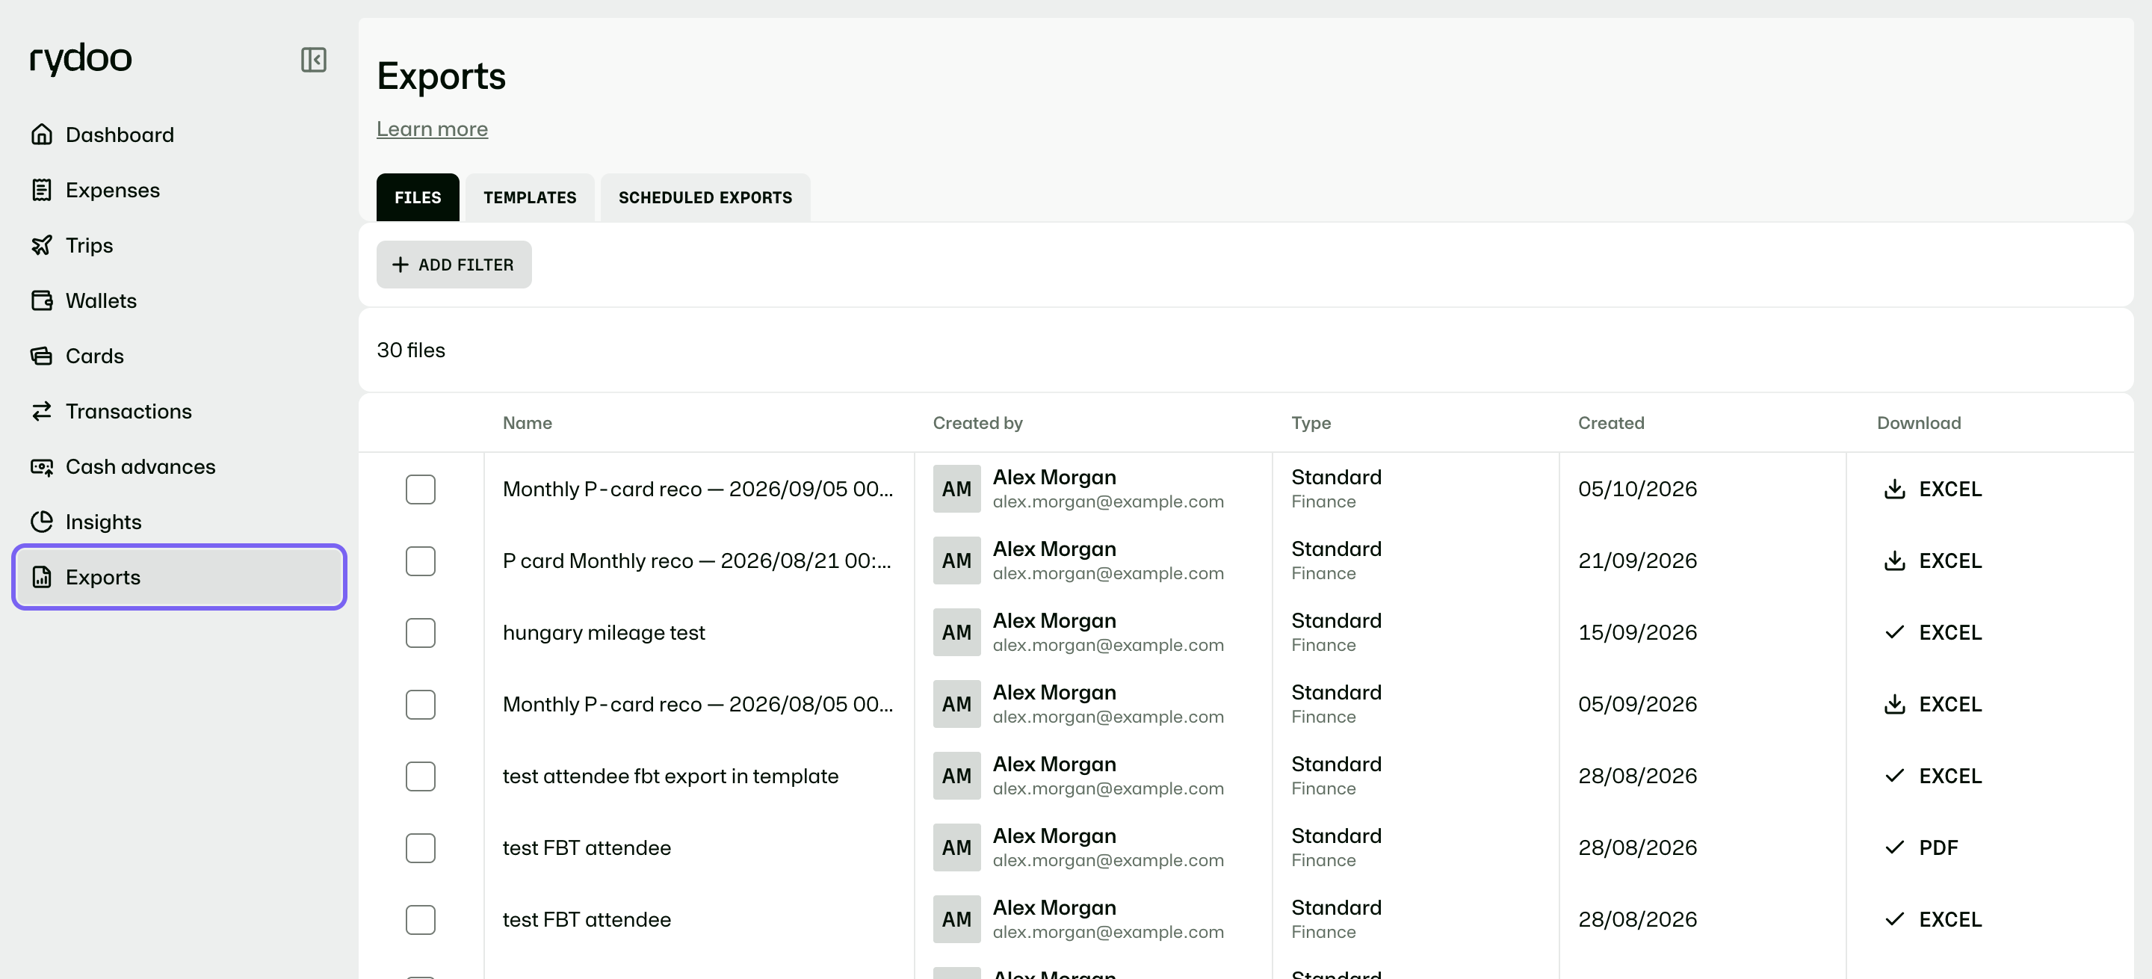Click the Exports page heading
Screen dimensions: 2152x979
pos(441,76)
